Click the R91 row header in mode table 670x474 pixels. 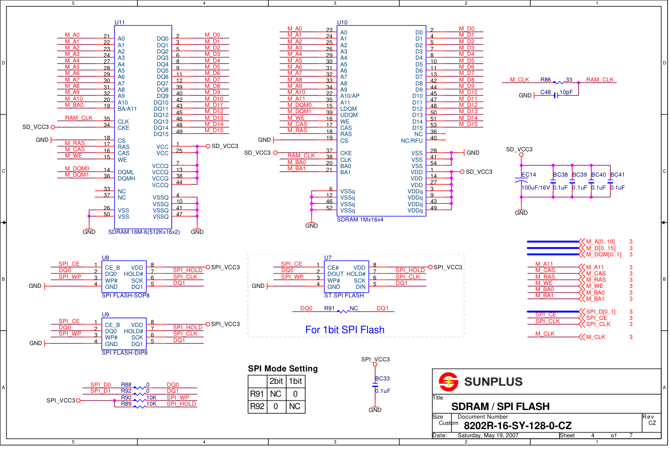(257, 394)
